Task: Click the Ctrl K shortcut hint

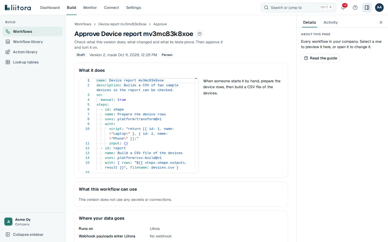Action: [x=326, y=8]
